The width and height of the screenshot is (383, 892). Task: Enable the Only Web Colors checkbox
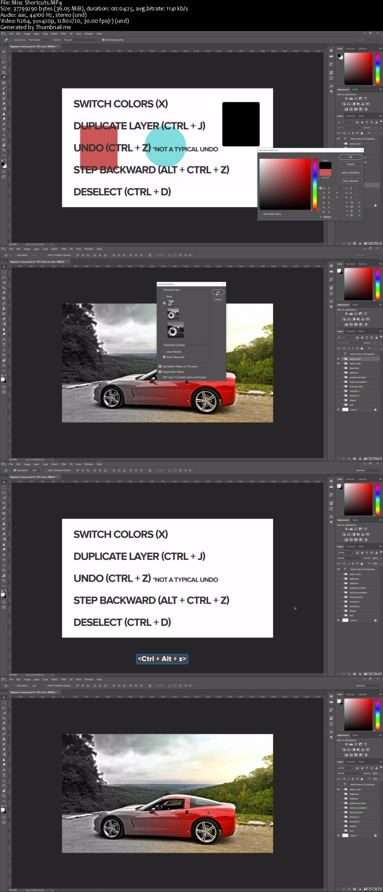(261, 214)
